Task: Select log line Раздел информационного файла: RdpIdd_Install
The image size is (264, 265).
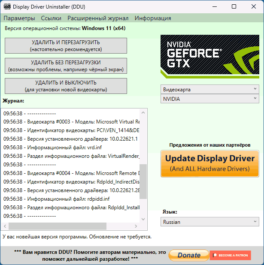Action: coord(71,208)
